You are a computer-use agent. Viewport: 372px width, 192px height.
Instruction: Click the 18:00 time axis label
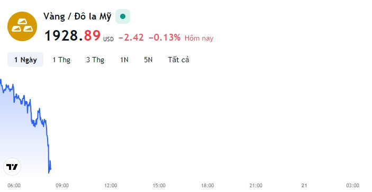coord(207,186)
